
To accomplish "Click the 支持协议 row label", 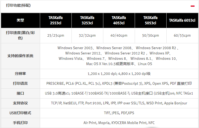I will 20,103.
